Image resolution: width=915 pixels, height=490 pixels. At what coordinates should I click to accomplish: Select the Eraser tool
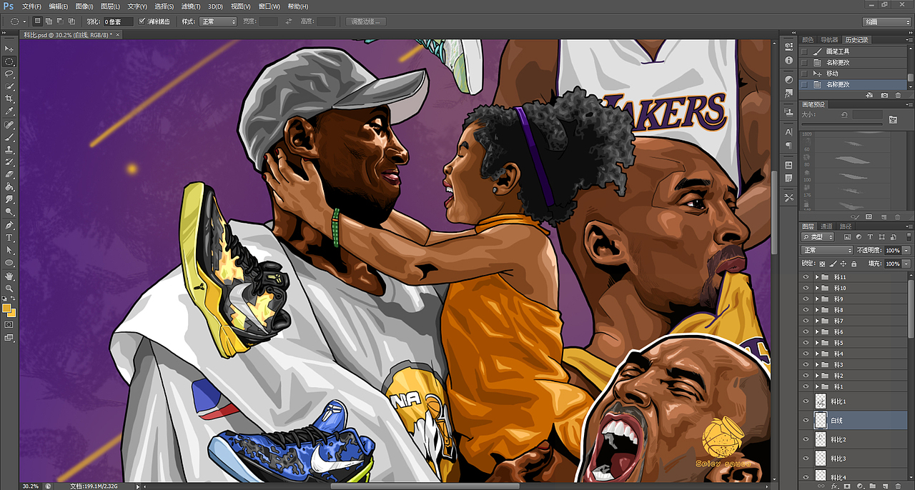point(9,174)
